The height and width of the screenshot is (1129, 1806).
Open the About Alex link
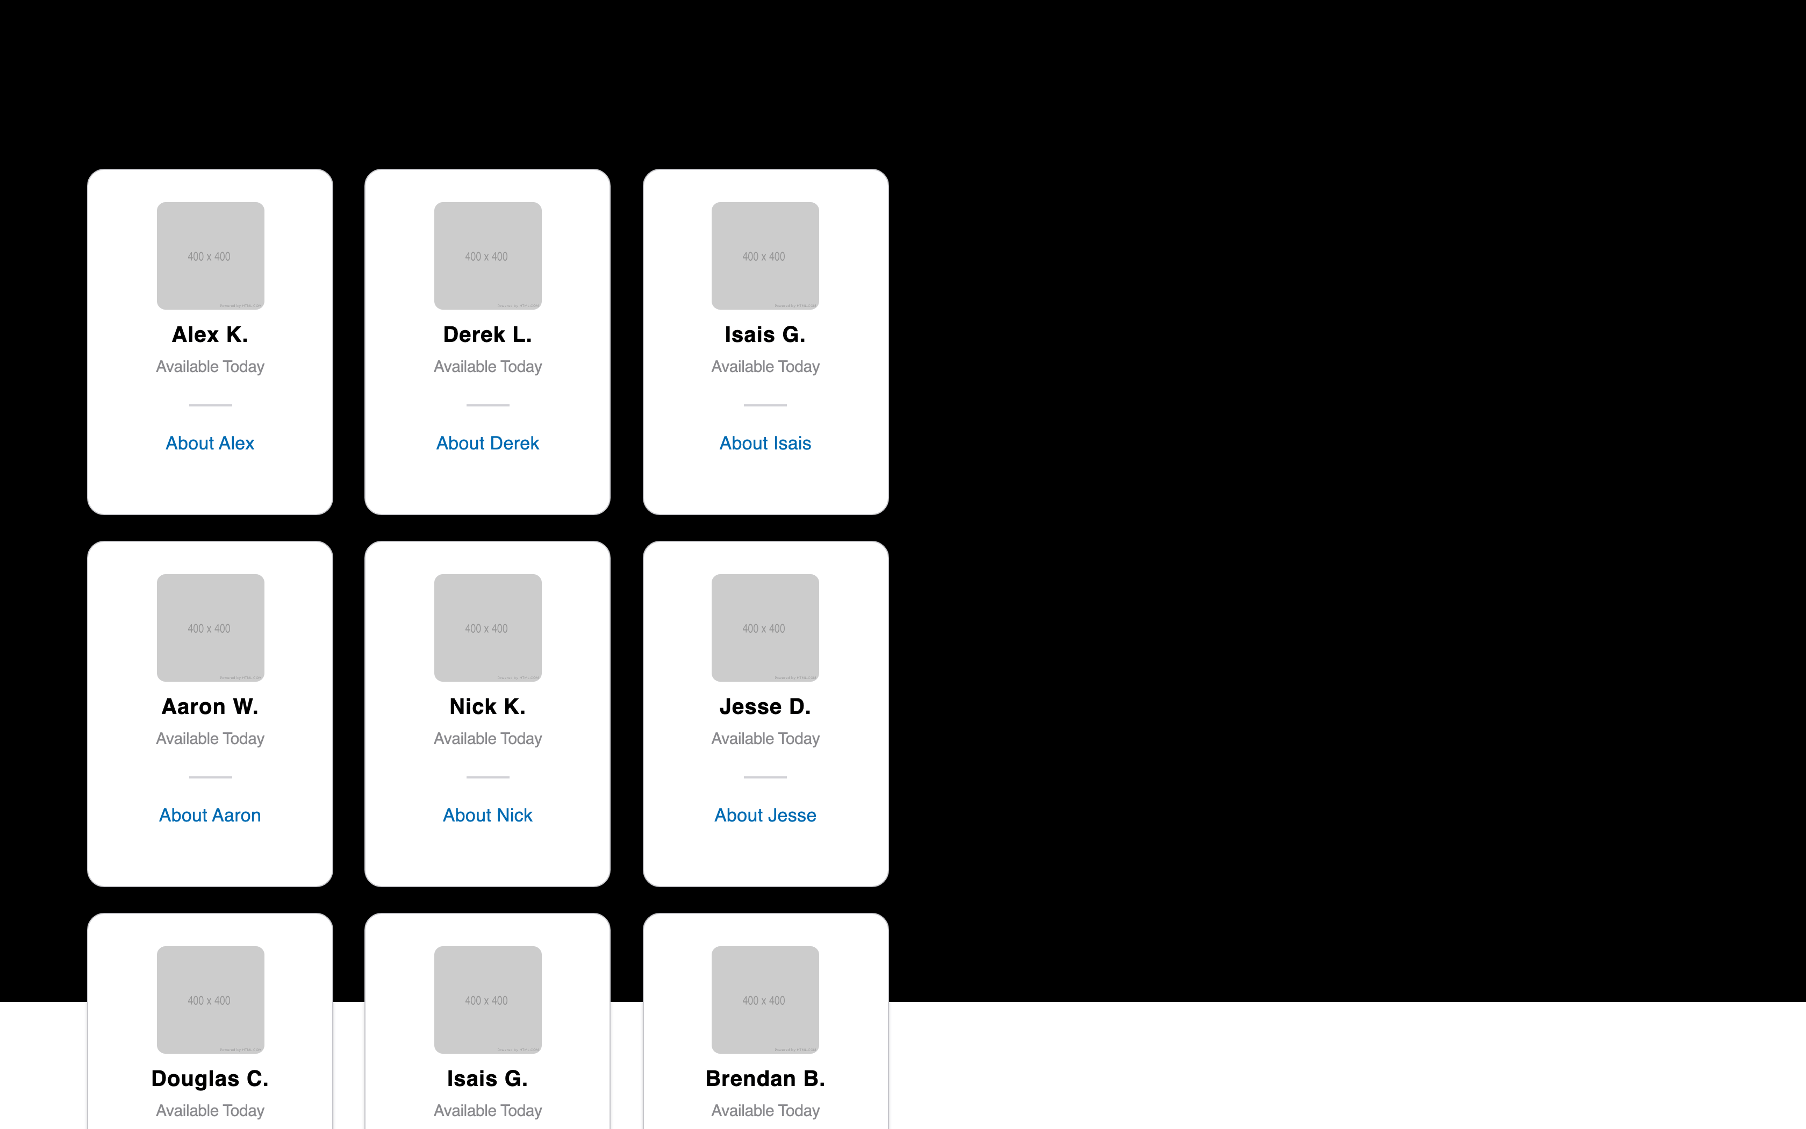tap(210, 443)
